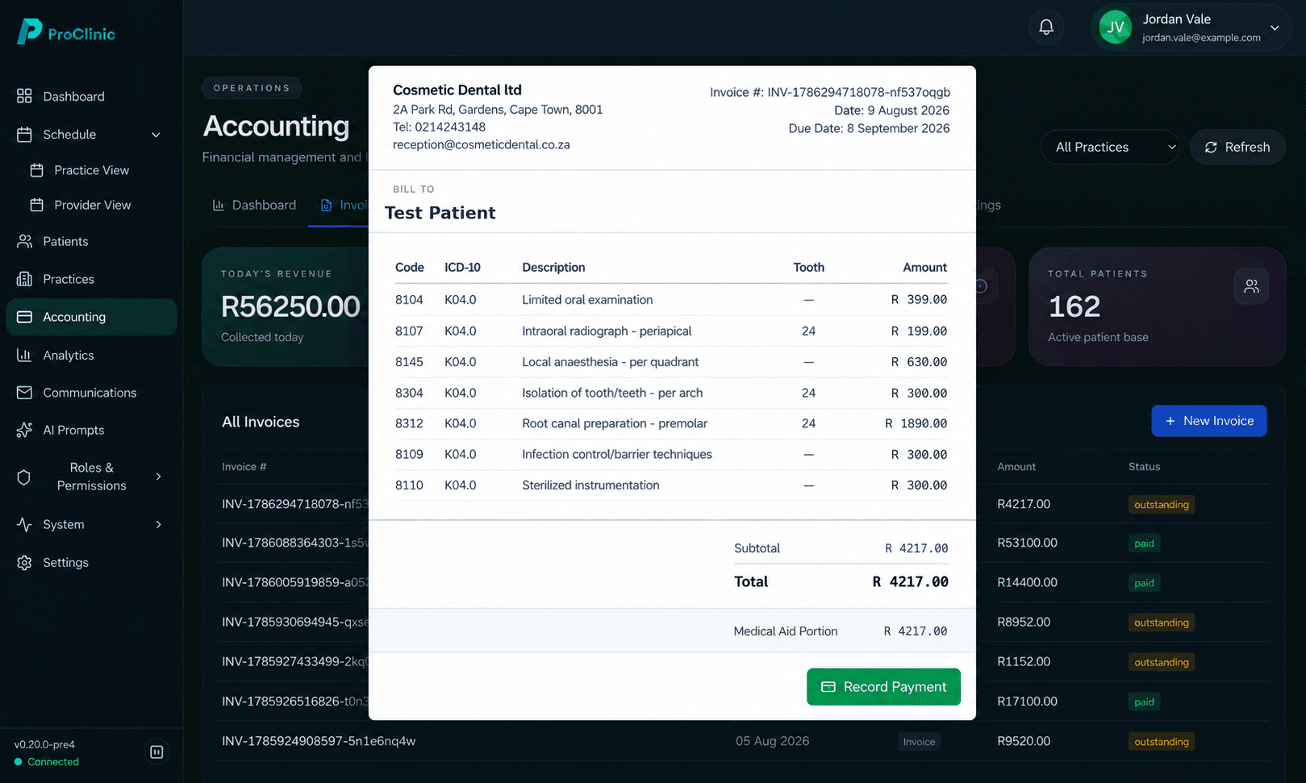1306x783 pixels.
Task: Expand the Schedule menu chevron
Action: pyautogui.click(x=156, y=135)
